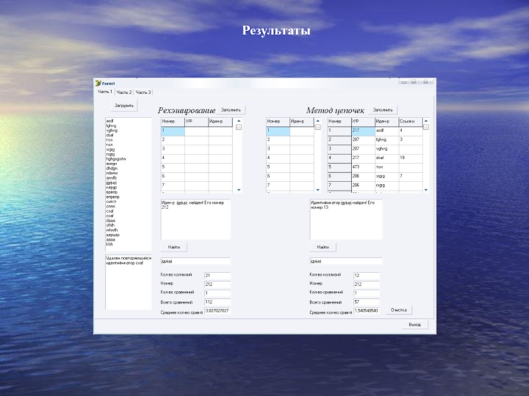The width and height of the screenshot is (529, 396).
Task: Click the Загрузить button
Action: point(124,106)
